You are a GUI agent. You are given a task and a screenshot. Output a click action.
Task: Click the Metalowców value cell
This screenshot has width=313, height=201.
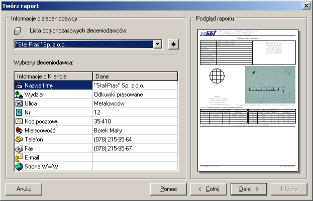coord(135,103)
